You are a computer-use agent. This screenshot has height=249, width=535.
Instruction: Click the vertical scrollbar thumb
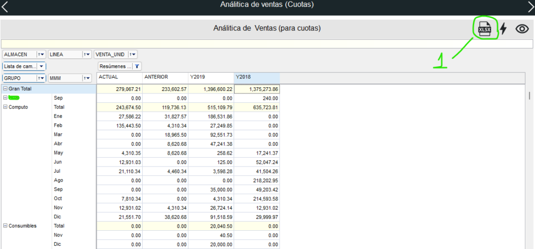[529, 96]
